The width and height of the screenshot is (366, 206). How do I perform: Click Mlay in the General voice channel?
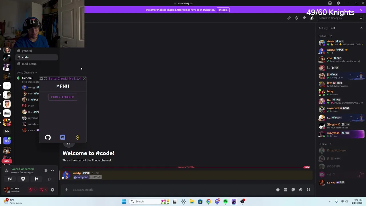point(31,106)
